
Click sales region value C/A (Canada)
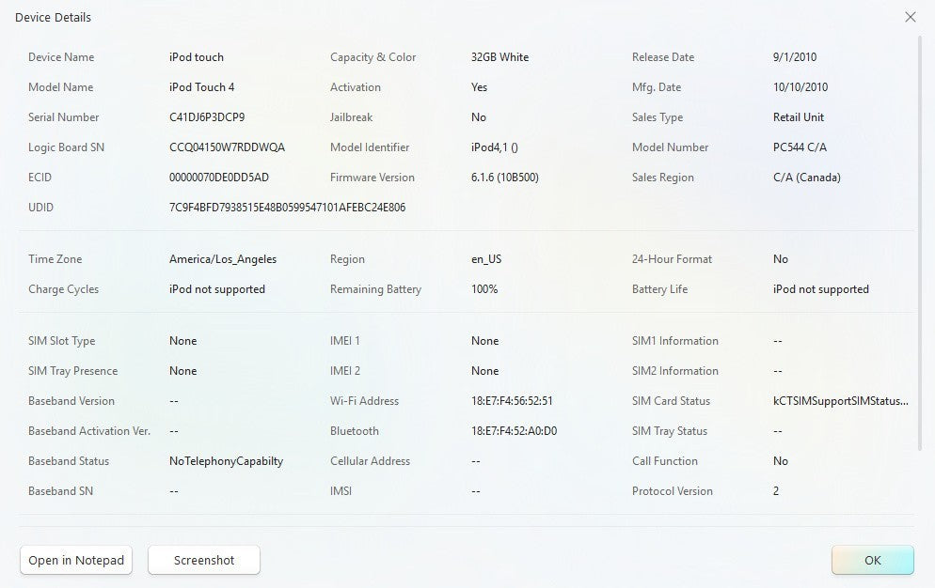807,178
